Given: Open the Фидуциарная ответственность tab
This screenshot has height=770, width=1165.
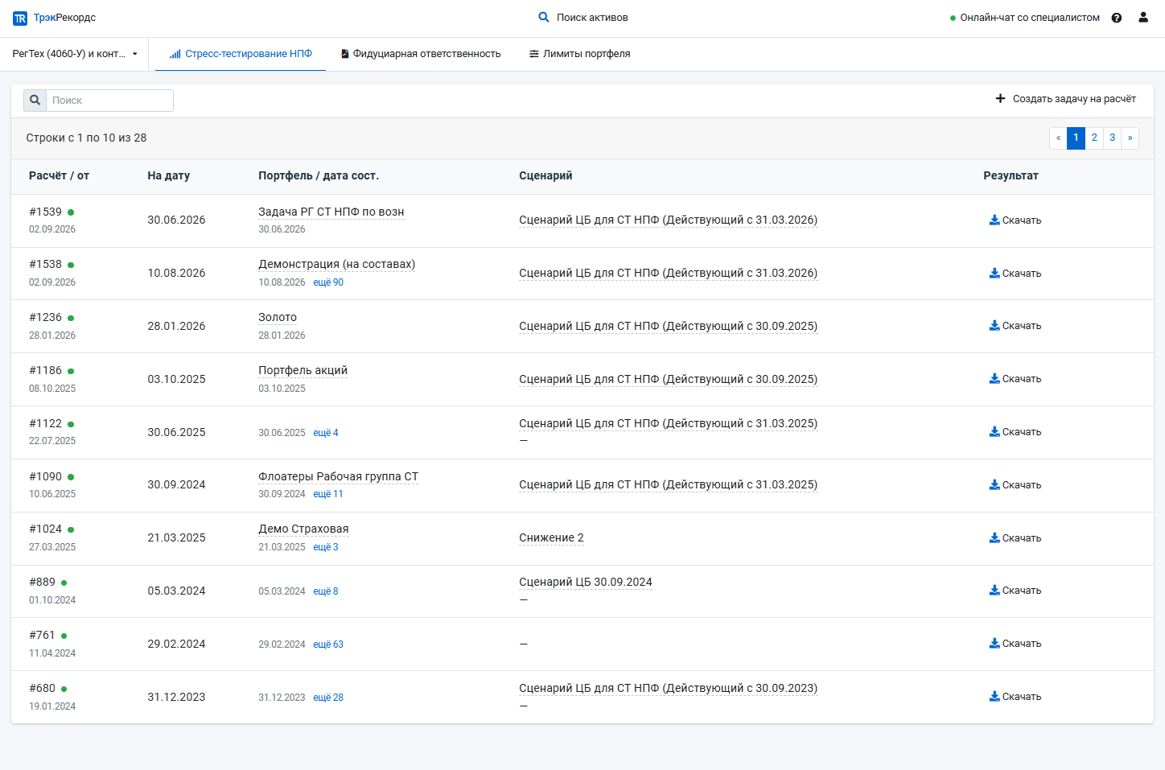Looking at the screenshot, I should (421, 54).
